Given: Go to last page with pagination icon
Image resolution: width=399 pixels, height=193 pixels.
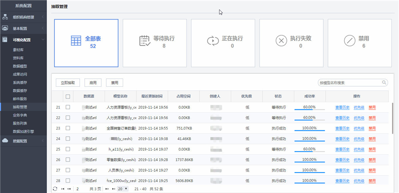Looking at the screenshot, I should point(114,189).
